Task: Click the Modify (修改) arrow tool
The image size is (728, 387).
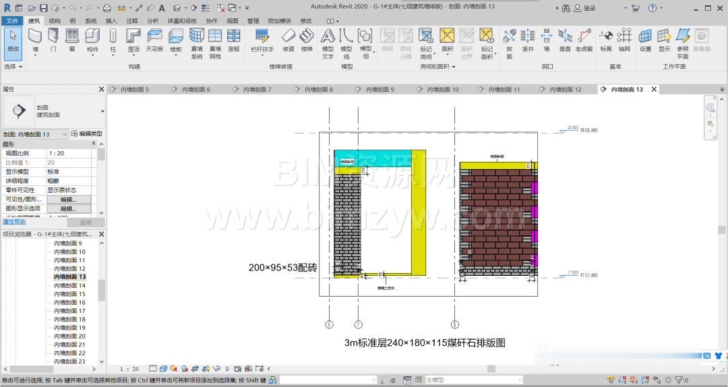Action: click(13, 43)
